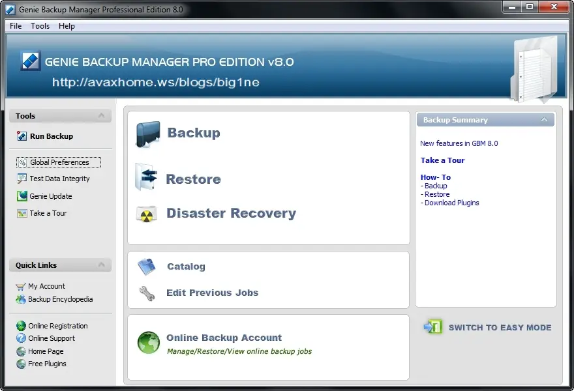Click the My Account shopping cart icon

tap(21, 286)
